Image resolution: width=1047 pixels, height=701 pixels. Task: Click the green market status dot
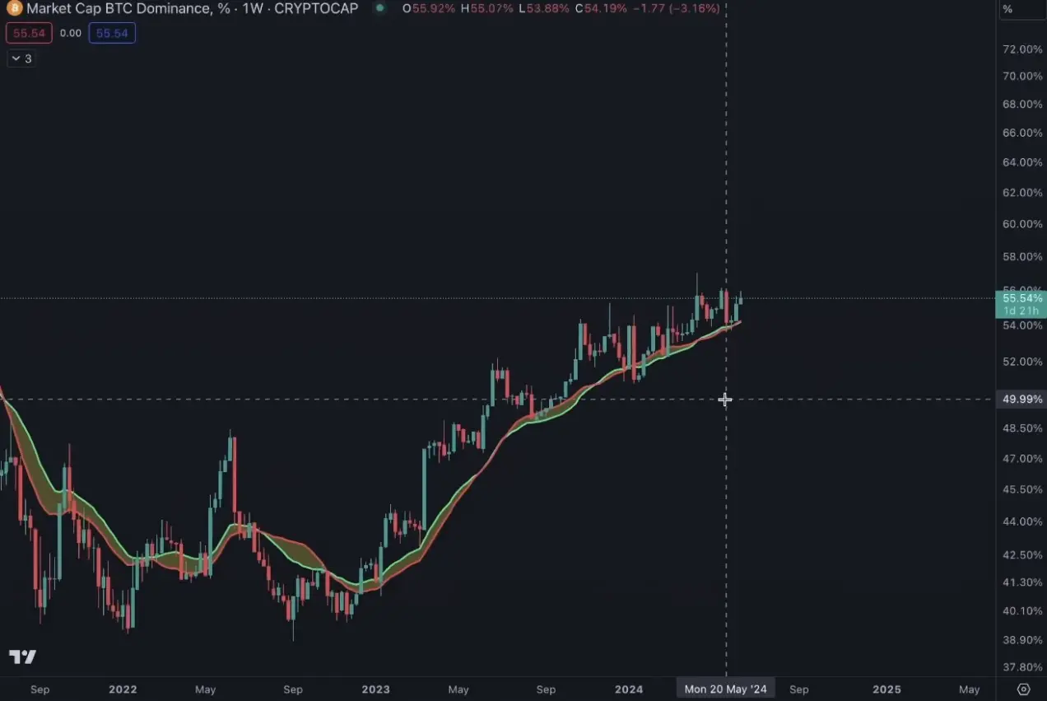[379, 9]
